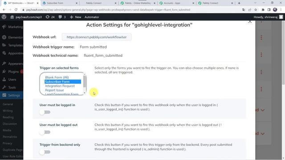Open Plugins in the sidebar
The height and width of the screenshot is (160, 285).
coord(12,72)
